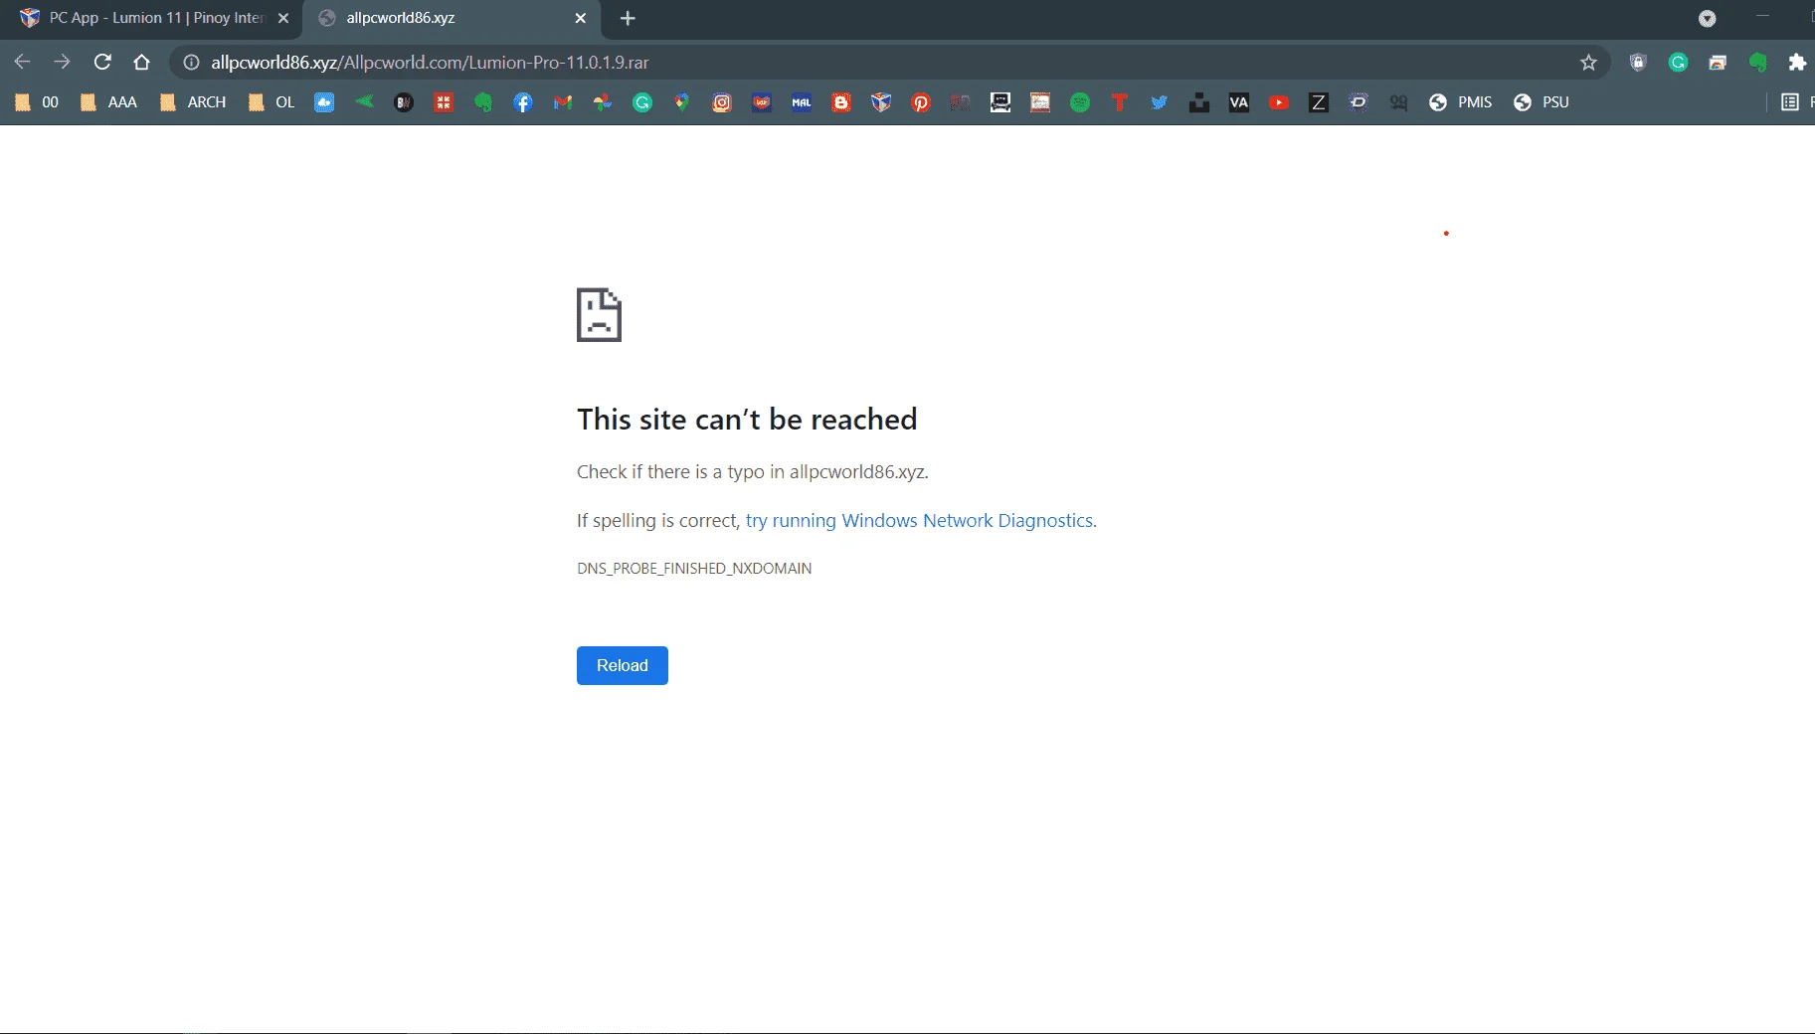The width and height of the screenshot is (1815, 1034).
Task: Reload the page with the toolbar refresh icon
Action: click(x=102, y=62)
